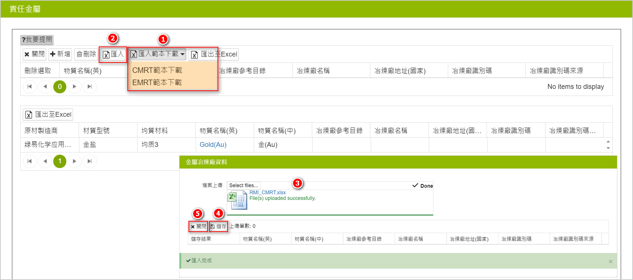Click the 绿易化学应用 manufacturer cell
Image resolution: width=633 pixels, height=280 pixels.
pyautogui.click(x=50, y=145)
